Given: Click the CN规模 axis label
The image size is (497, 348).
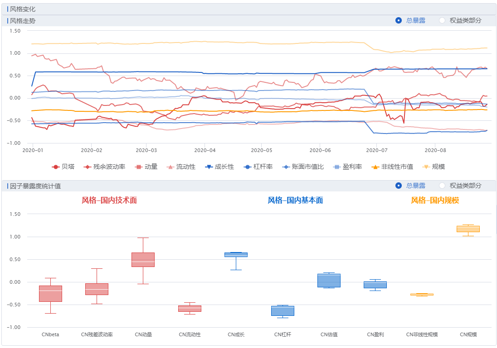Looking at the screenshot, I should coord(468,334).
